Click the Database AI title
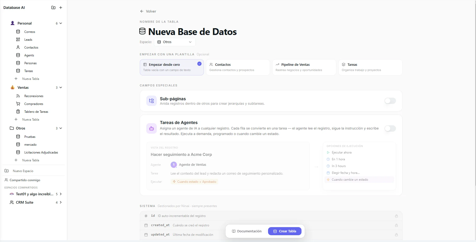Screen dimensions: 476x242 (x=14, y=8)
